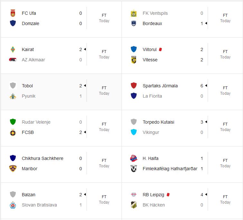This screenshot has width=243, height=220.
Task: Click the FCSB club badge
Action: [13, 132]
